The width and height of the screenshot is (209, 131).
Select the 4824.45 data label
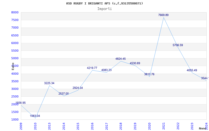click(120, 59)
